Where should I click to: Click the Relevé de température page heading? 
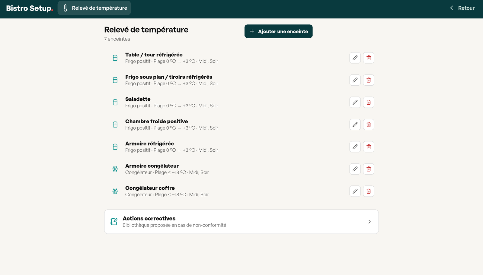[146, 30]
